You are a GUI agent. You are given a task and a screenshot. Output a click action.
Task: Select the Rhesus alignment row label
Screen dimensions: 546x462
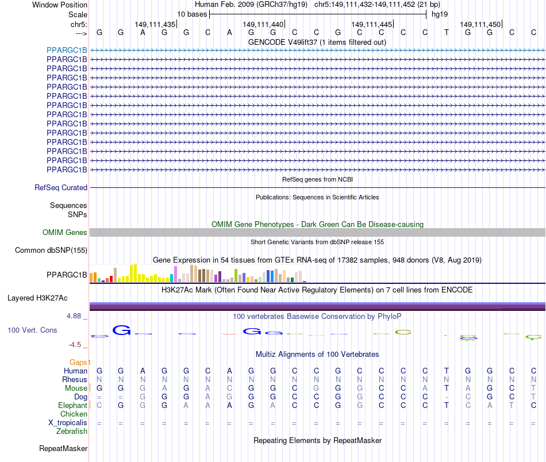point(75,379)
